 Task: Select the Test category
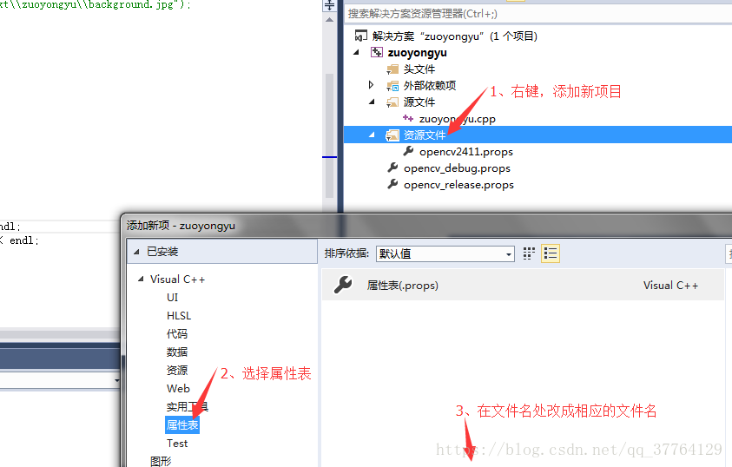177,444
